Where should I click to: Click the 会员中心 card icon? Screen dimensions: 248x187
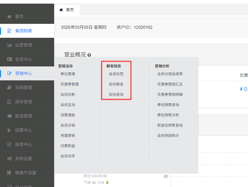9,59
